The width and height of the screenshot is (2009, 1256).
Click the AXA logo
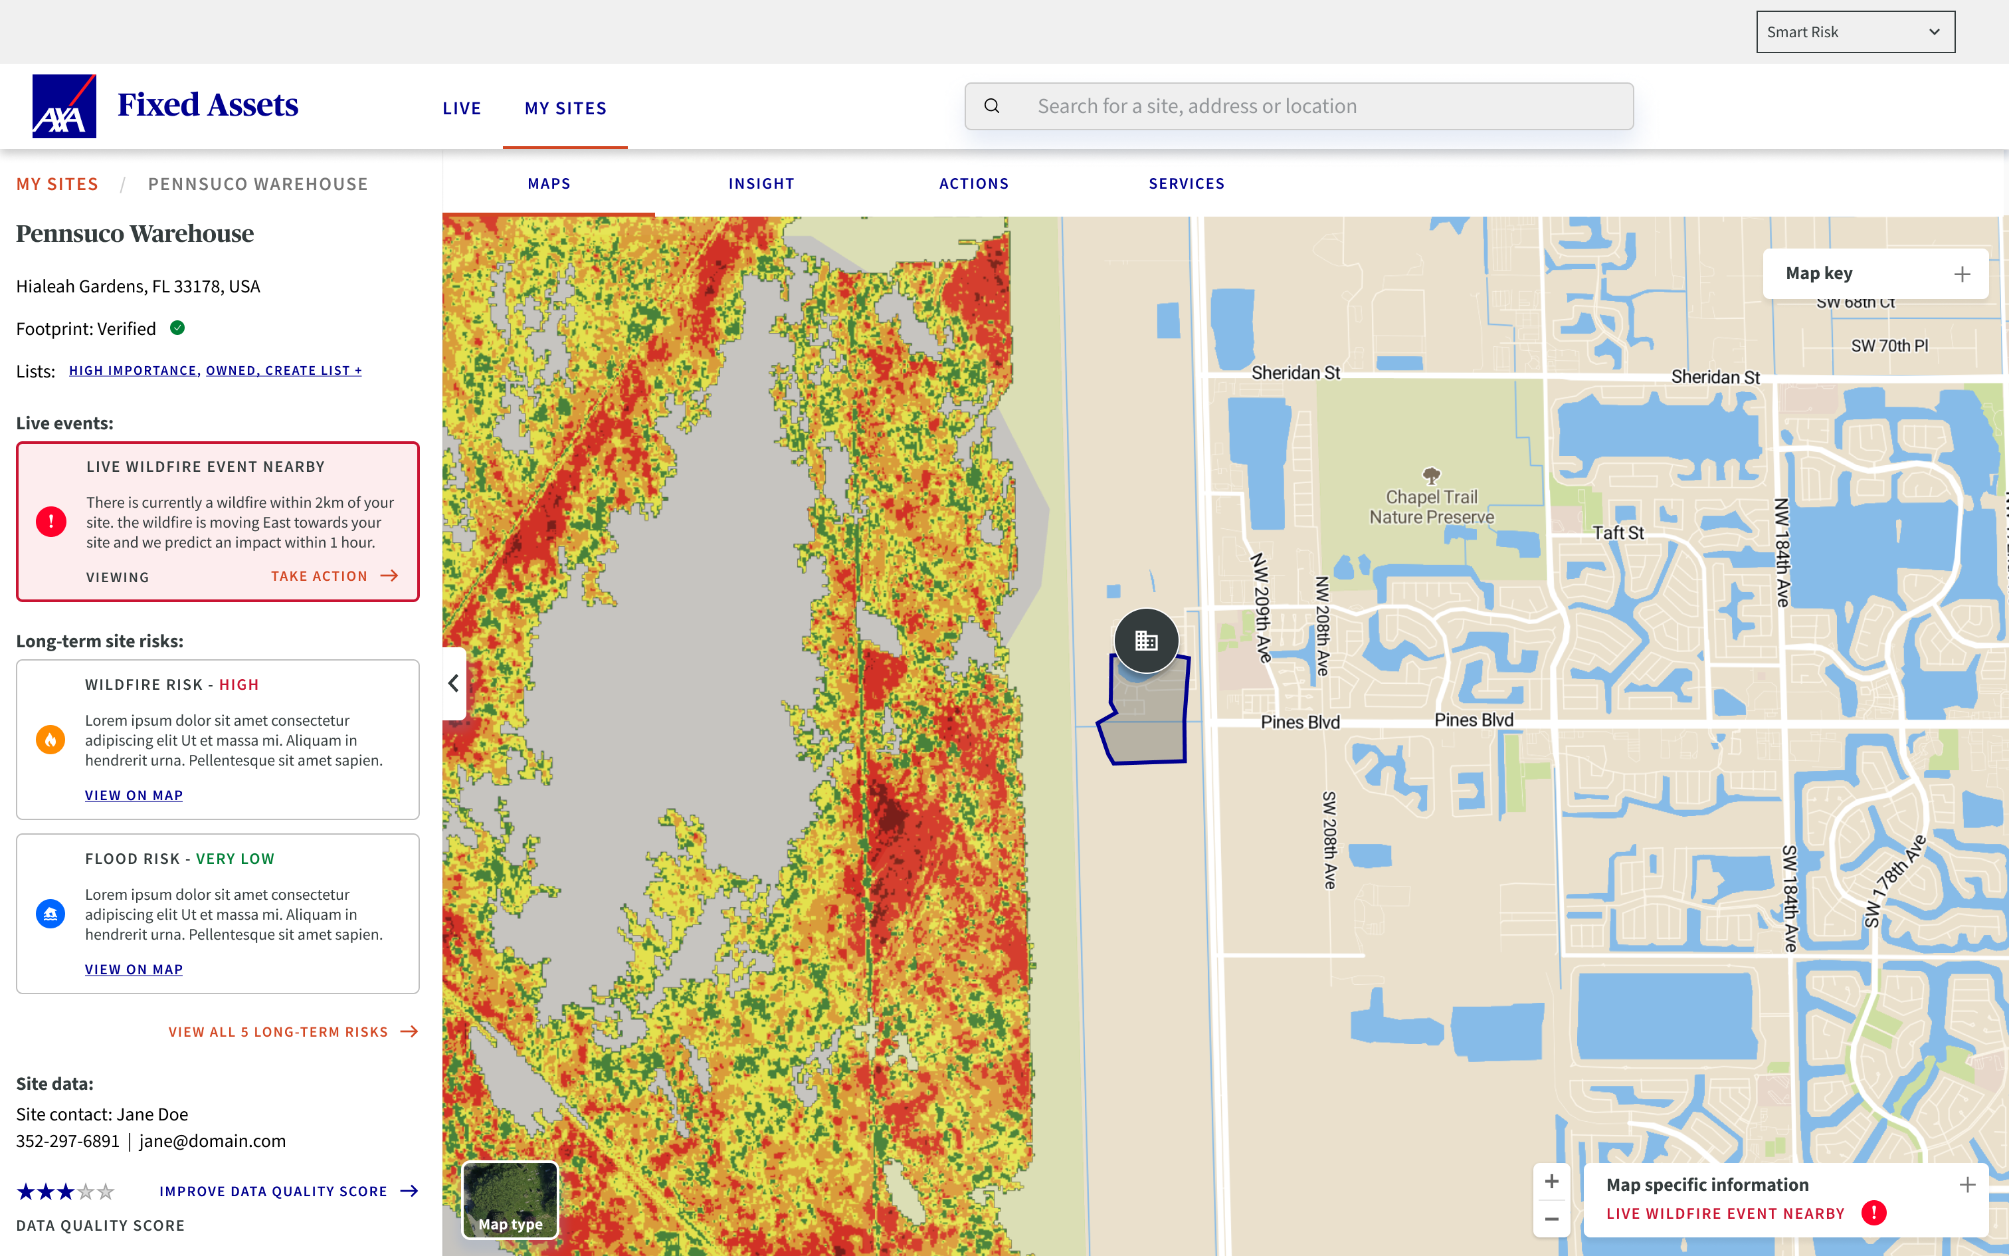point(64,106)
